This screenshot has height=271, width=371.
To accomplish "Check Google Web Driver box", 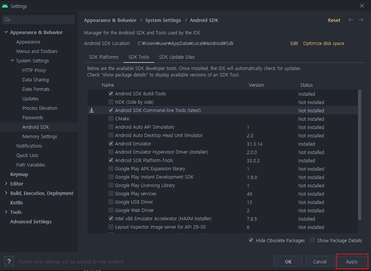I will point(111,210).
